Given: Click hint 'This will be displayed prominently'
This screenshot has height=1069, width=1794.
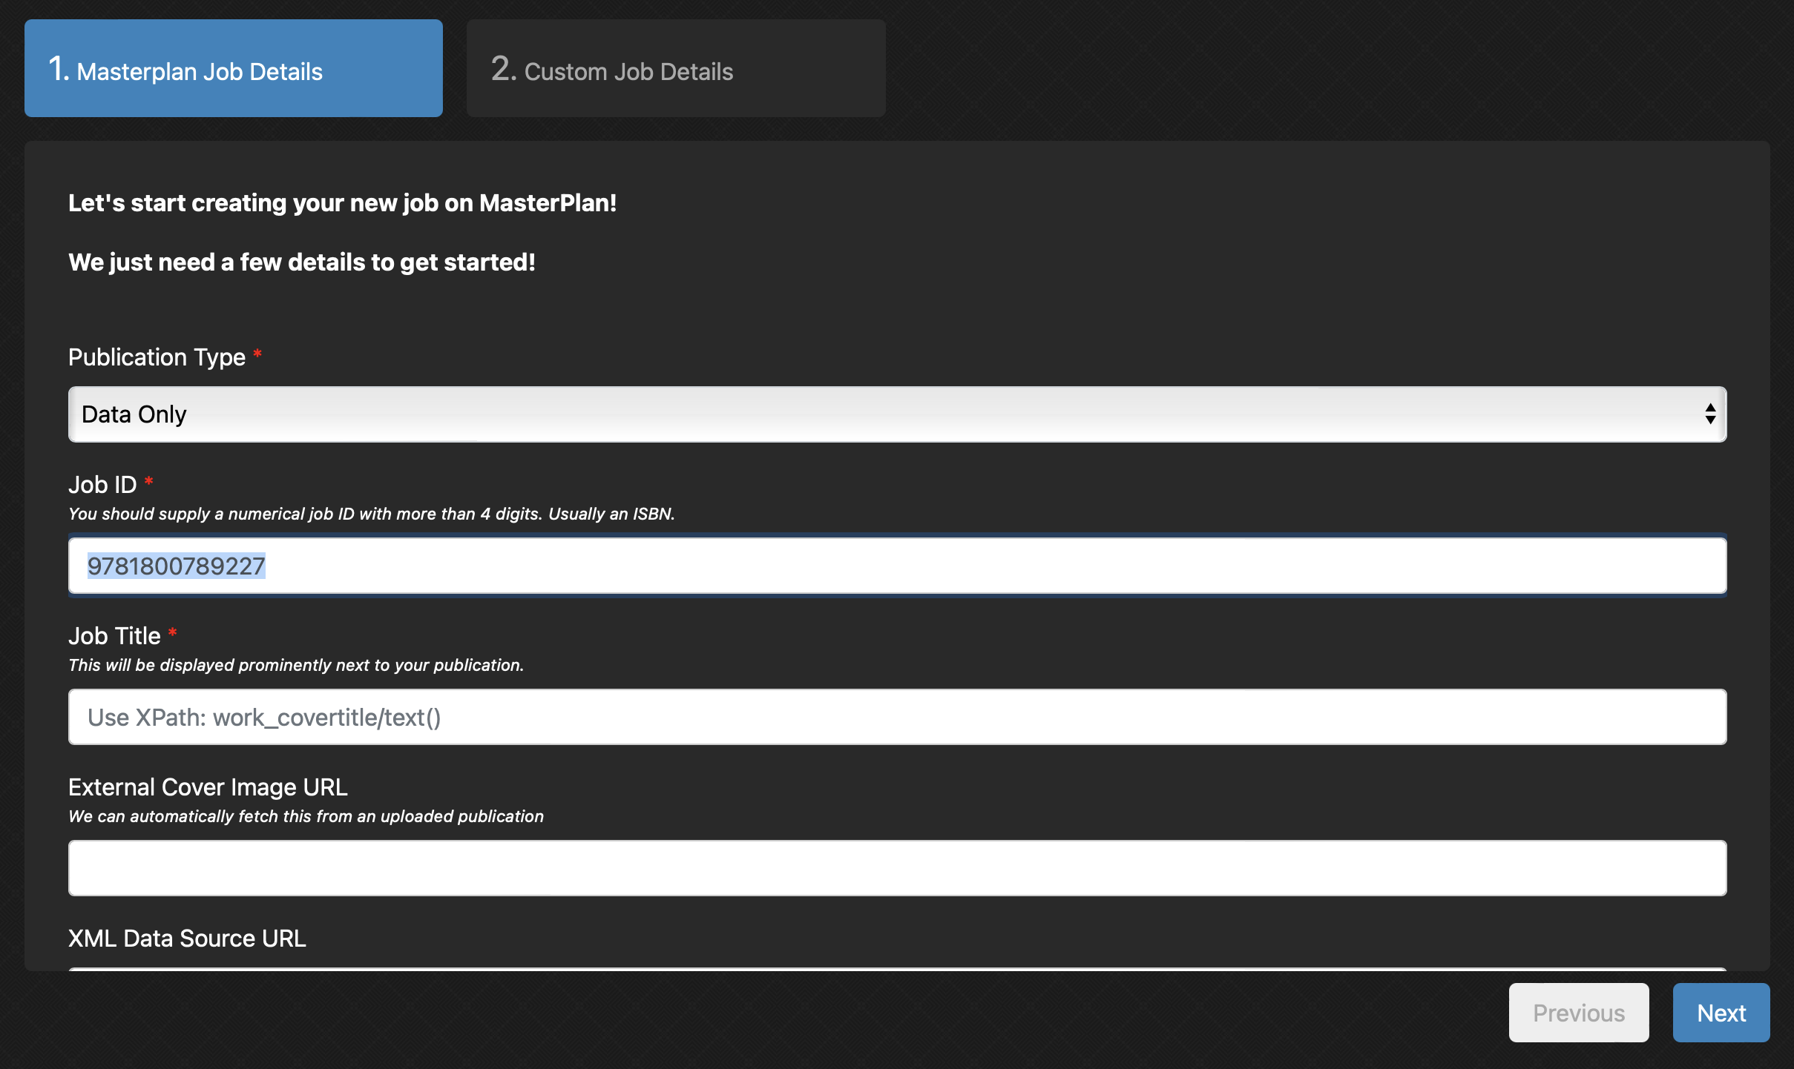Looking at the screenshot, I should [296, 666].
